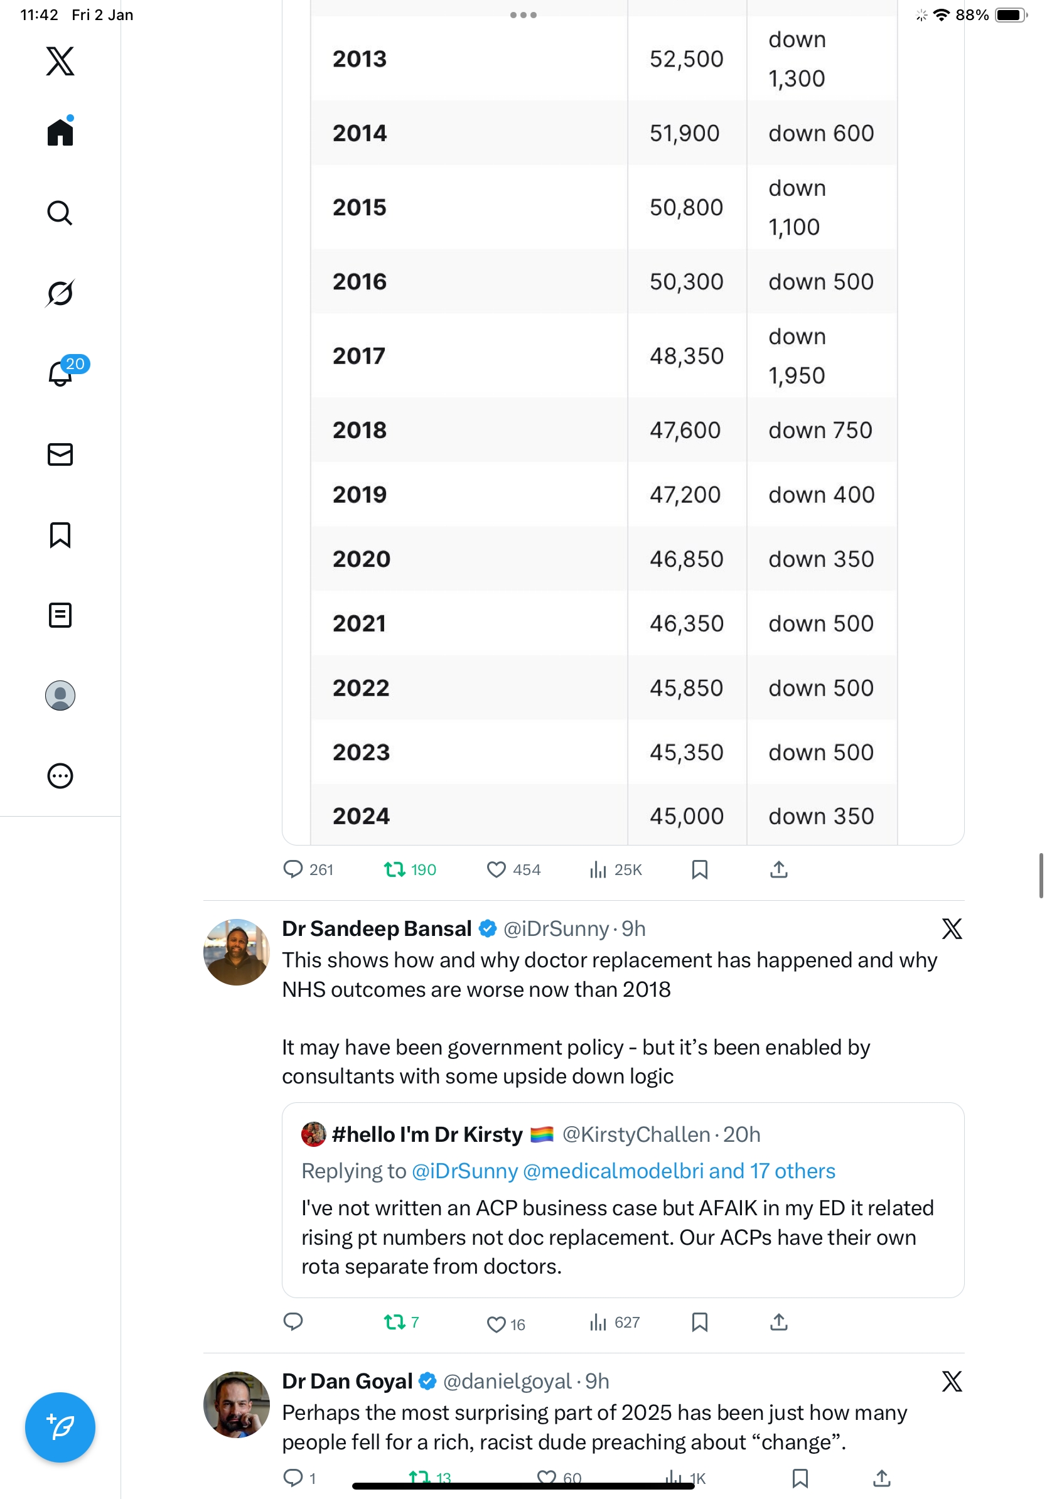Open the Search page from the sidebar
Image resolution: width=1047 pixels, height=1499 pixels.
click(60, 213)
